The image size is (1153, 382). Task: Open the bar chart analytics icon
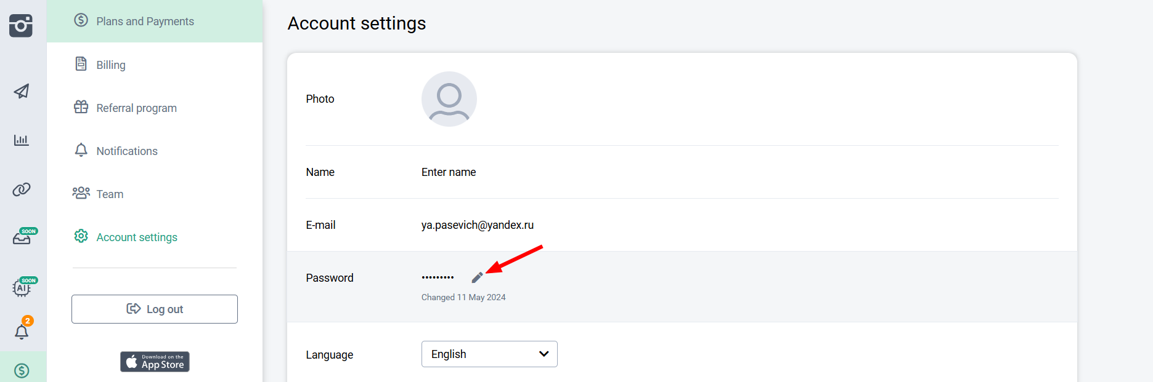click(x=22, y=140)
